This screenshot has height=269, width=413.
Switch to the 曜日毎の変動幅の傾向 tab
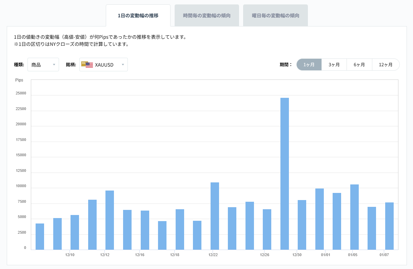275,15
